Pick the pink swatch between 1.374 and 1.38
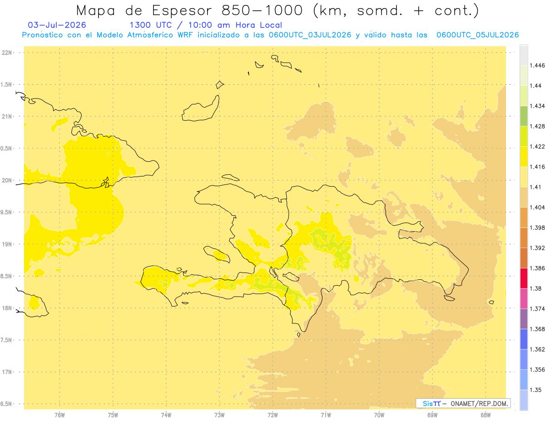545x421 pixels. [x=524, y=298]
